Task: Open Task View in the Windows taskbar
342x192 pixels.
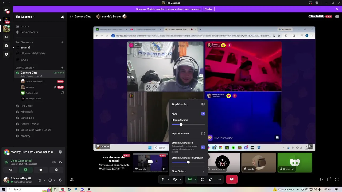Action: pyautogui.click(x=56, y=189)
